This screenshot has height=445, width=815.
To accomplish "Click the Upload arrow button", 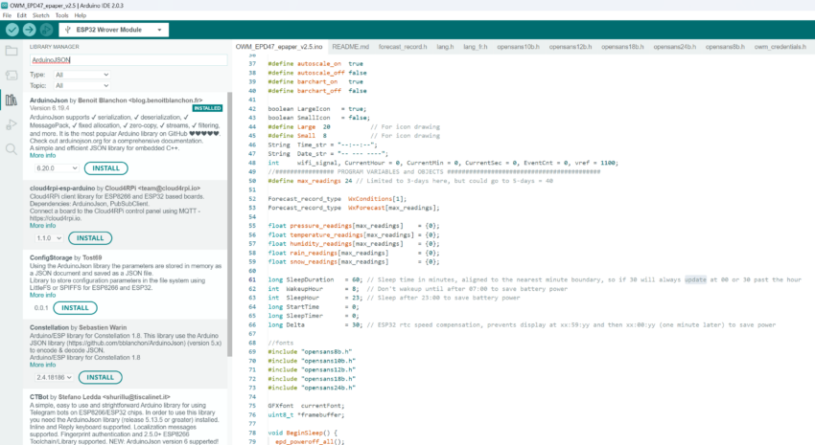I will click(28, 30).
